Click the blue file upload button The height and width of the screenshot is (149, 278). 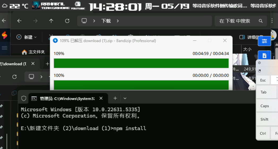point(264,56)
